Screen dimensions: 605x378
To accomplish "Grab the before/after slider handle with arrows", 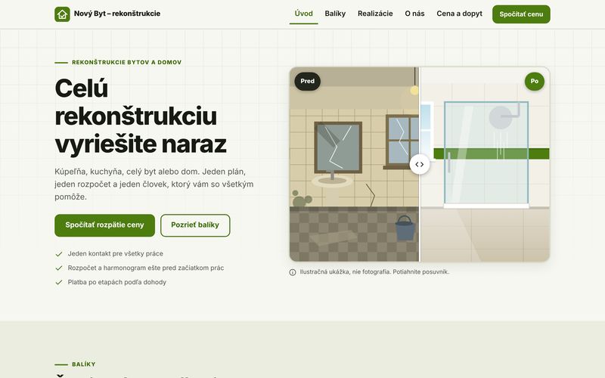I will coord(420,164).
